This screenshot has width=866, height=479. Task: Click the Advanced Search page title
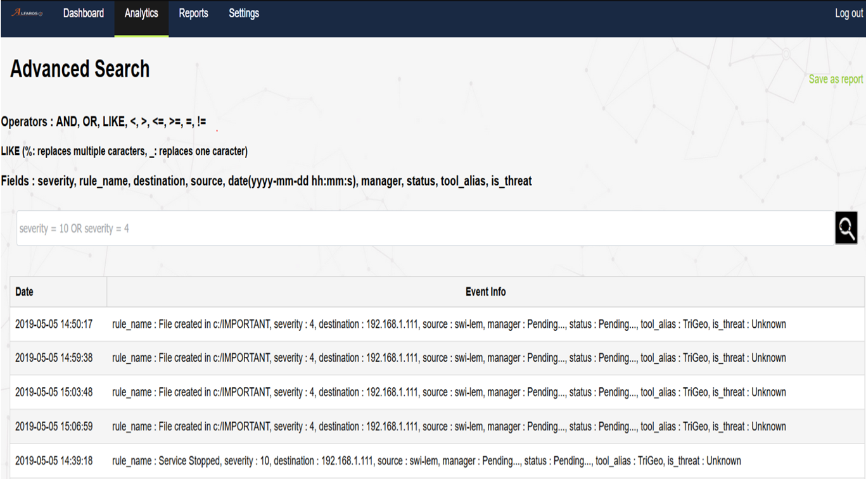[x=79, y=69]
